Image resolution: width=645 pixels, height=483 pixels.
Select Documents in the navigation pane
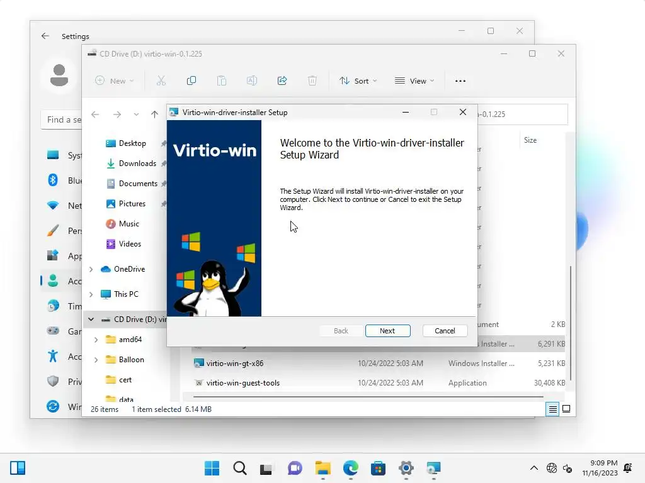tap(138, 184)
